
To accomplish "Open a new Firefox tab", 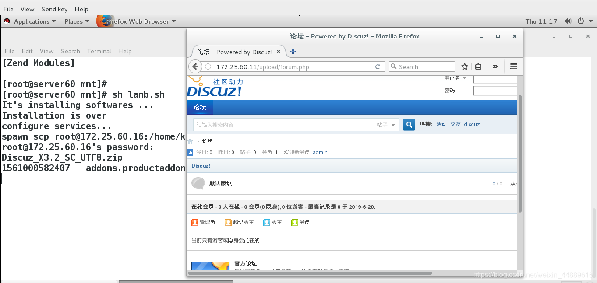I will pos(293,52).
